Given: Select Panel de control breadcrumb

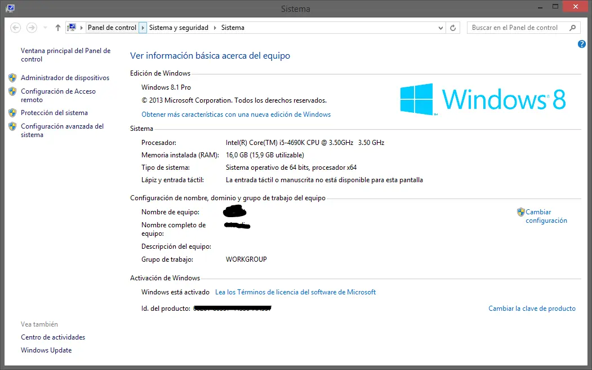Looking at the screenshot, I should (x=112, y=28).
